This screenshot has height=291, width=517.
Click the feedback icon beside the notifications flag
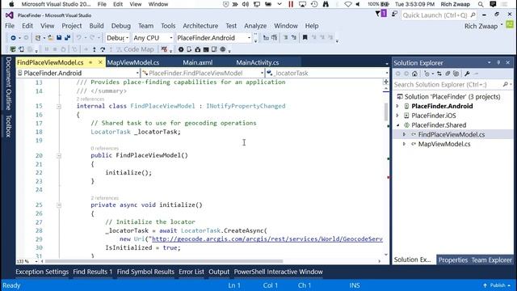tap(394, 14)
